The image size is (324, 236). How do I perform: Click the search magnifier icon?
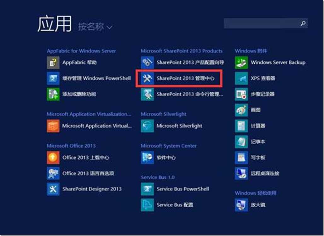(x=303, y=23)
